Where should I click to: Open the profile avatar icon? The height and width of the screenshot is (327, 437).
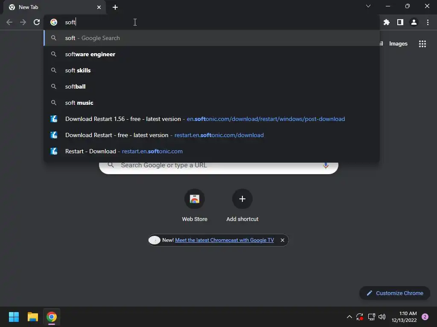[x=414, y=22]
